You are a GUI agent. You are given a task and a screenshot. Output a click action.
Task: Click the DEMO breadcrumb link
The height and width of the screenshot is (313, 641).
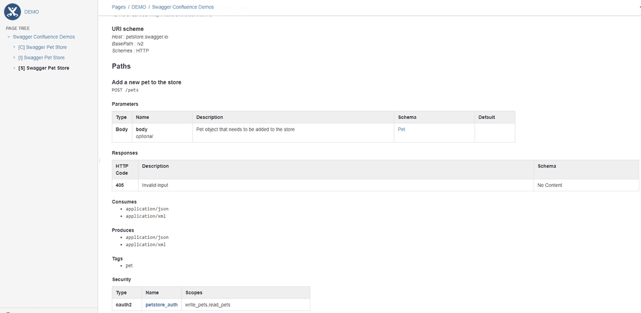[138, 7]
